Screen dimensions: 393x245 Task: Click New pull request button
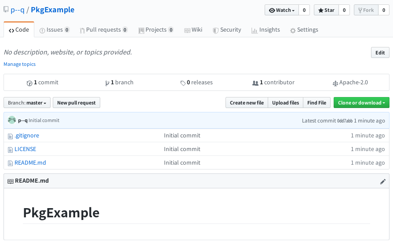pyautogui.click(x=76, y=103)
